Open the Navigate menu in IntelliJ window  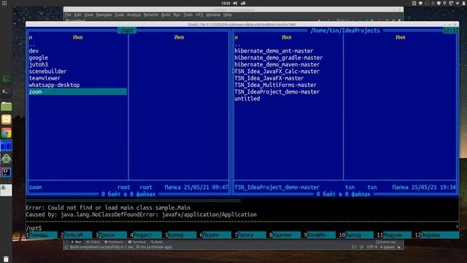click(x=104, y=15)
